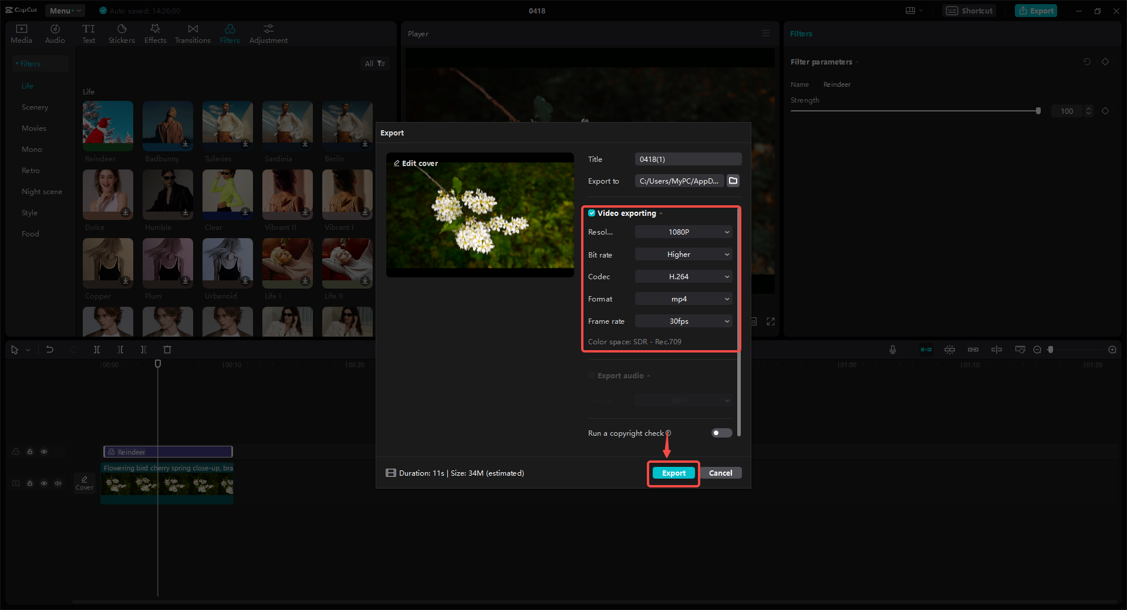Split the clip at the playhead
Image resolution: width=1127 pixels, height=610 pixels.
click(97, 350)
